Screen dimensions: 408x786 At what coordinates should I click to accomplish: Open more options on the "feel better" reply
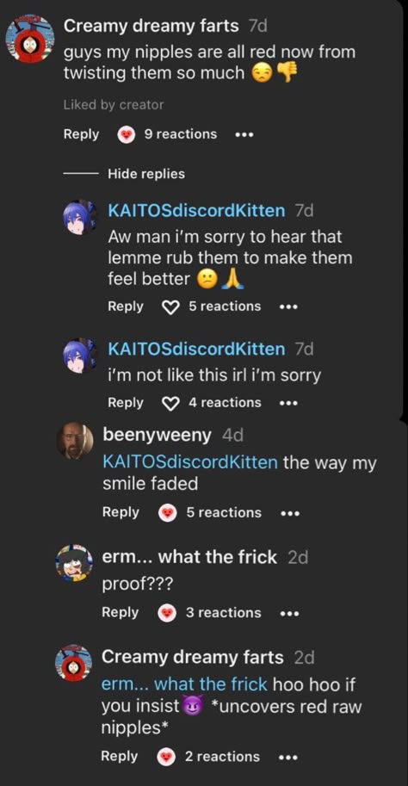[x=288, y=306]
